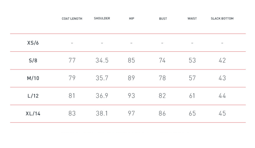The height and width of the screenshot is (148, 255).
Task: Select the S/8 size row label
Action: click(x=34, y=60)
